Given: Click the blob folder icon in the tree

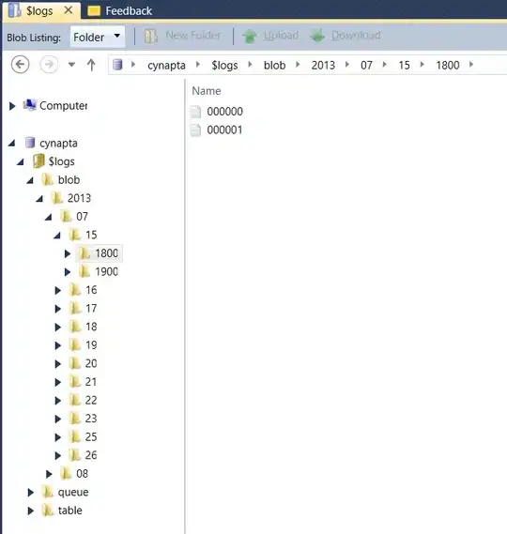Looking at the screenshot, I should (x=47, y=179).
